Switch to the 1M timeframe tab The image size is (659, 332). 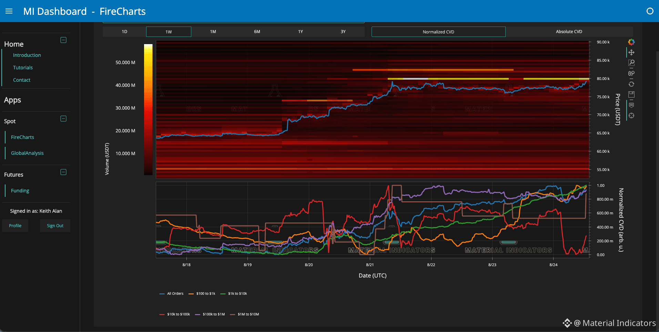pyautogui.click(x=213, y=32)
